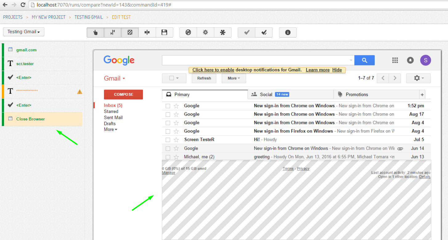This screenshot has height=240, width=448.
Task: Click the COMPOSE button
Action: 123,94
